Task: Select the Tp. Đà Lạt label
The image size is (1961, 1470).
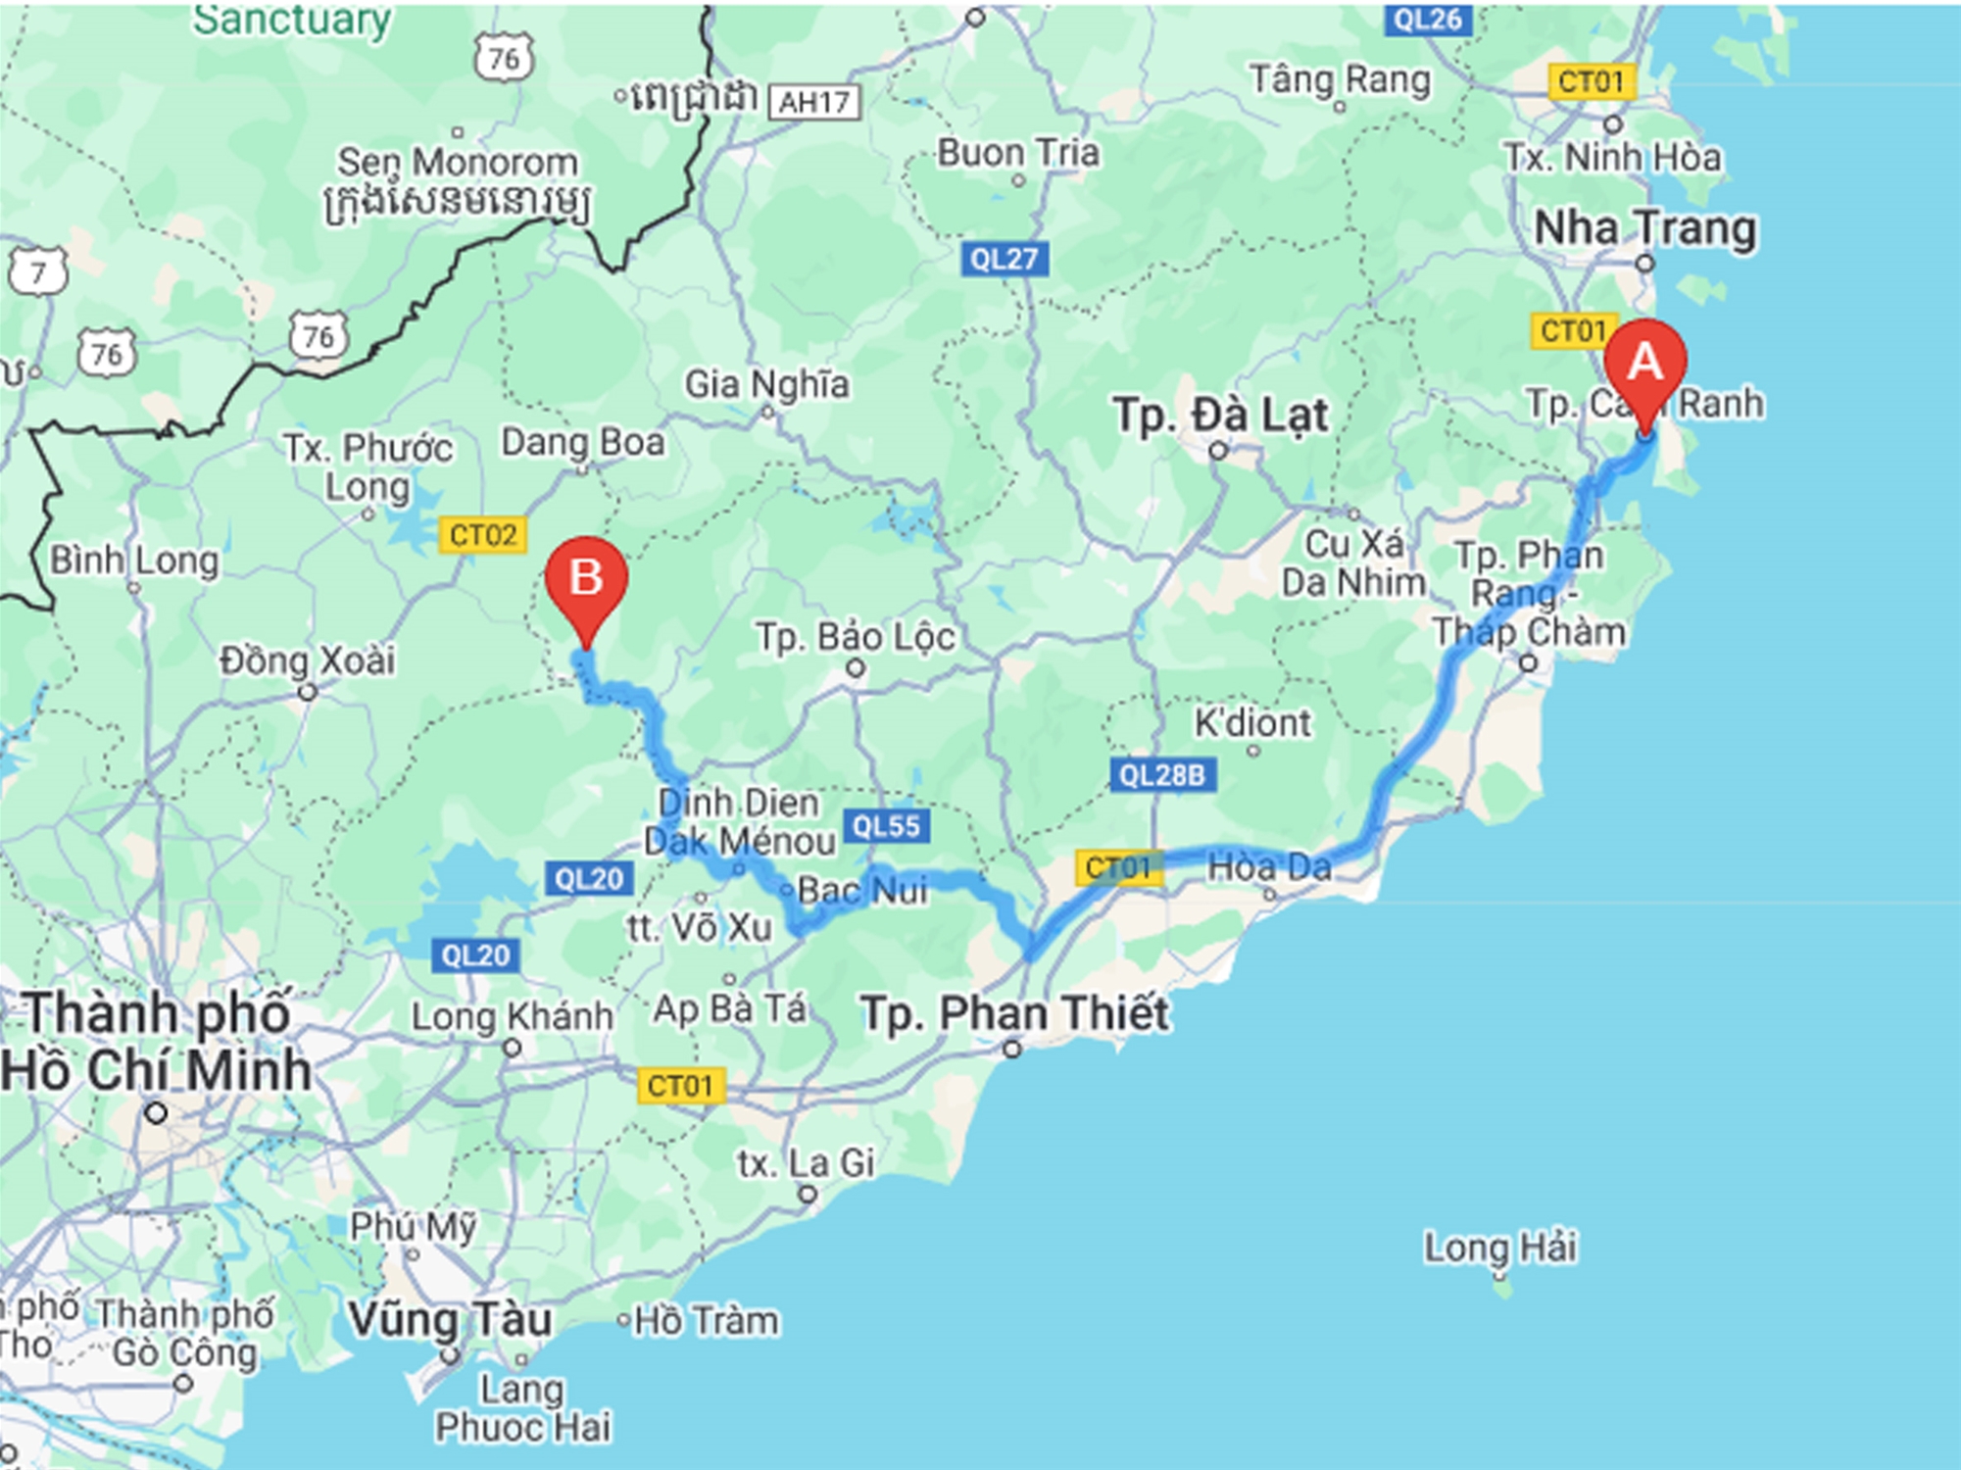Action: coord(1221,416)
